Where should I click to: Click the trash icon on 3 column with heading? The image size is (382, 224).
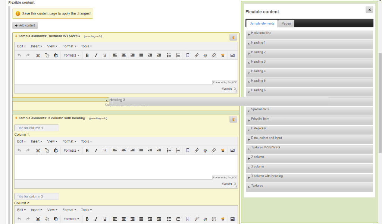(233, 119)
